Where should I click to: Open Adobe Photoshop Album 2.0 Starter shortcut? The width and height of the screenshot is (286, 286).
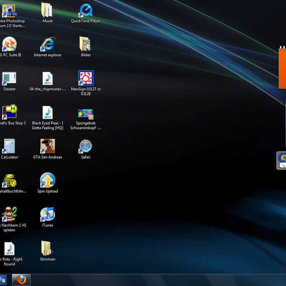click(x=9, y=10)
